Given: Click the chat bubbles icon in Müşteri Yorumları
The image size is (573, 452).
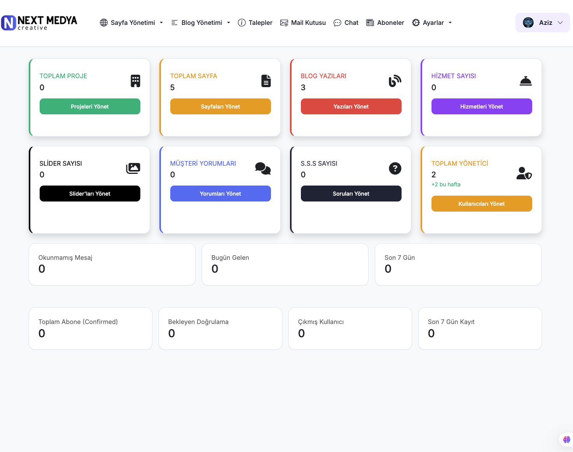Looking at the screenshot, I should pyautogui.click(x=263, y=168).
